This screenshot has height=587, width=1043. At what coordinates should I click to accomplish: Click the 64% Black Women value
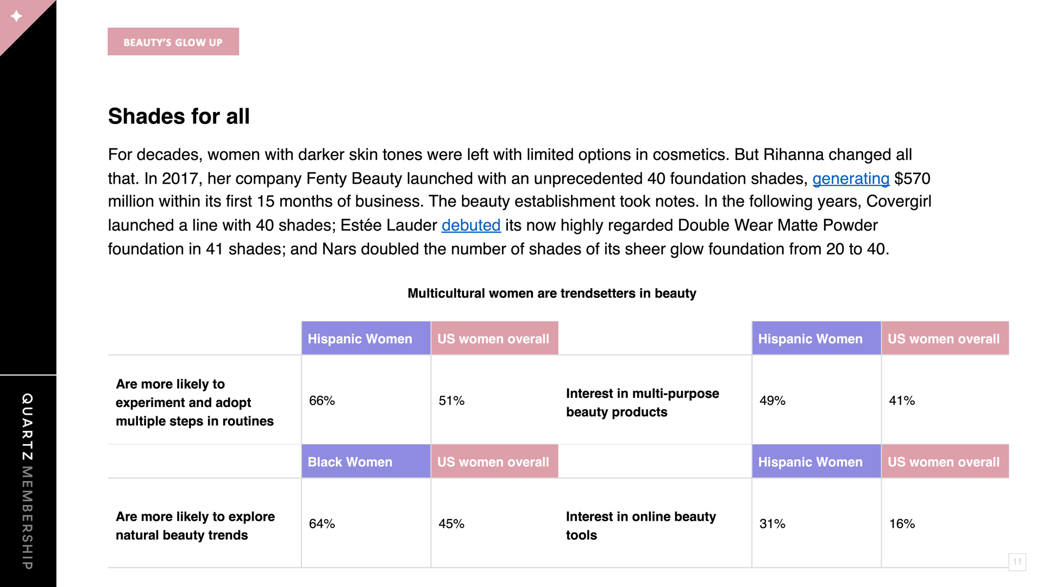[366, 523]
